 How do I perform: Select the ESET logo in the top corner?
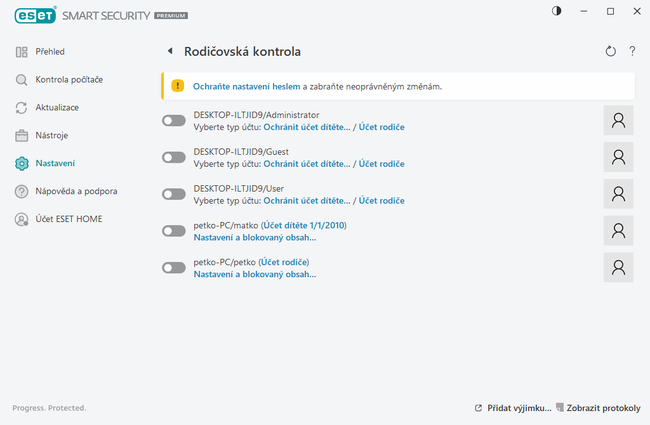(35, 15)
